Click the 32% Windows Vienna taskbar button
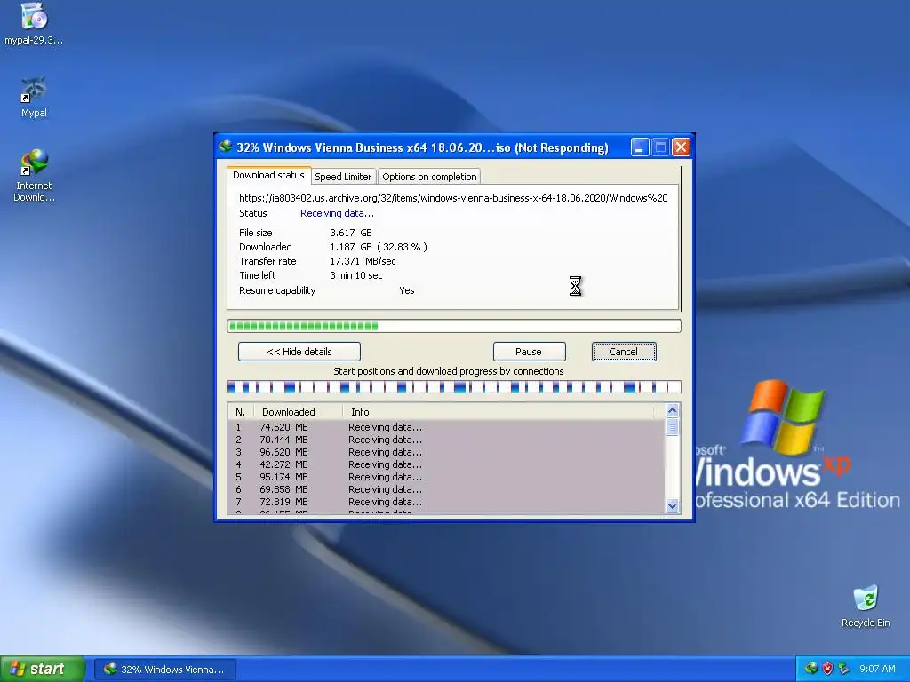 tap(164, 670)
